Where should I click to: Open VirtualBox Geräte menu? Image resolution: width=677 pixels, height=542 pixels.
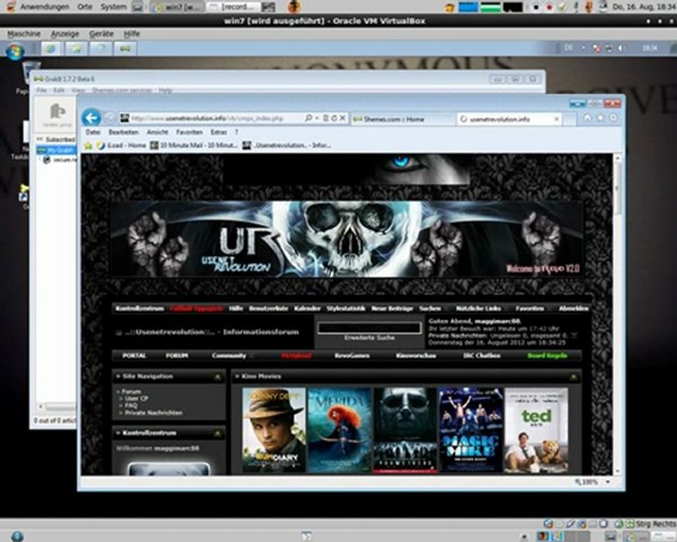pyautogui.click(x=102, y=34)
